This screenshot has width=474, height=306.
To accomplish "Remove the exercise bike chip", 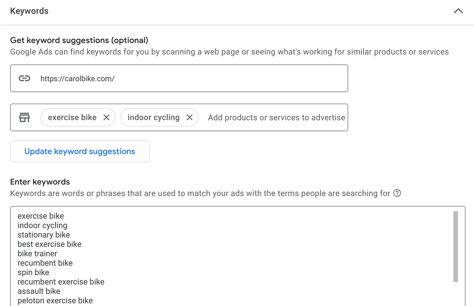I will [106, 117].
